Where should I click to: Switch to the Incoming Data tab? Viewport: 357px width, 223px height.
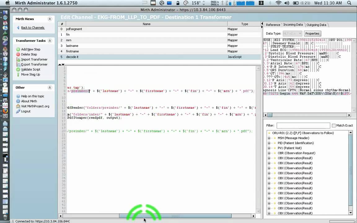[293, 24]
